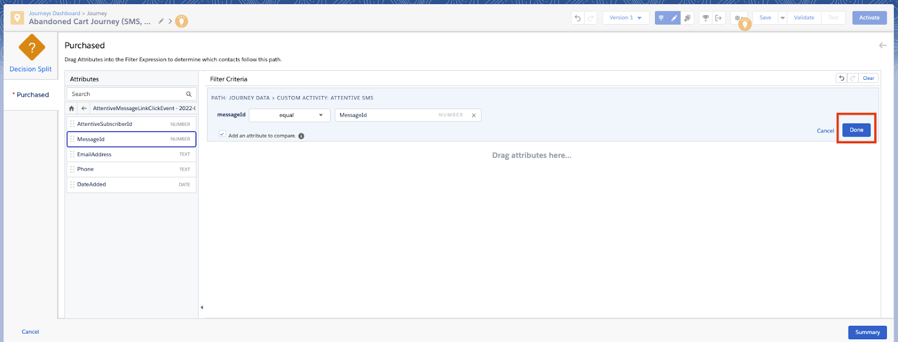The height and width of the screenshot is (342, 898).
Task: Click the undo arrow in the journey toolbar
Action: [x=578, y=18]
